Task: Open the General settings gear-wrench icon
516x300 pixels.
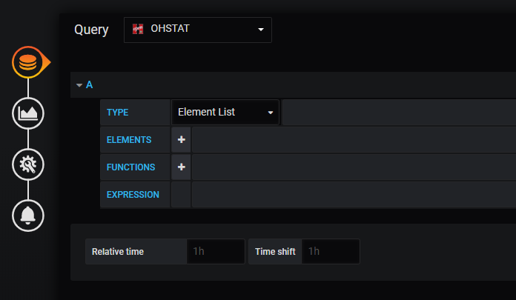Action: pyautogui.click(x=28, y=164)
